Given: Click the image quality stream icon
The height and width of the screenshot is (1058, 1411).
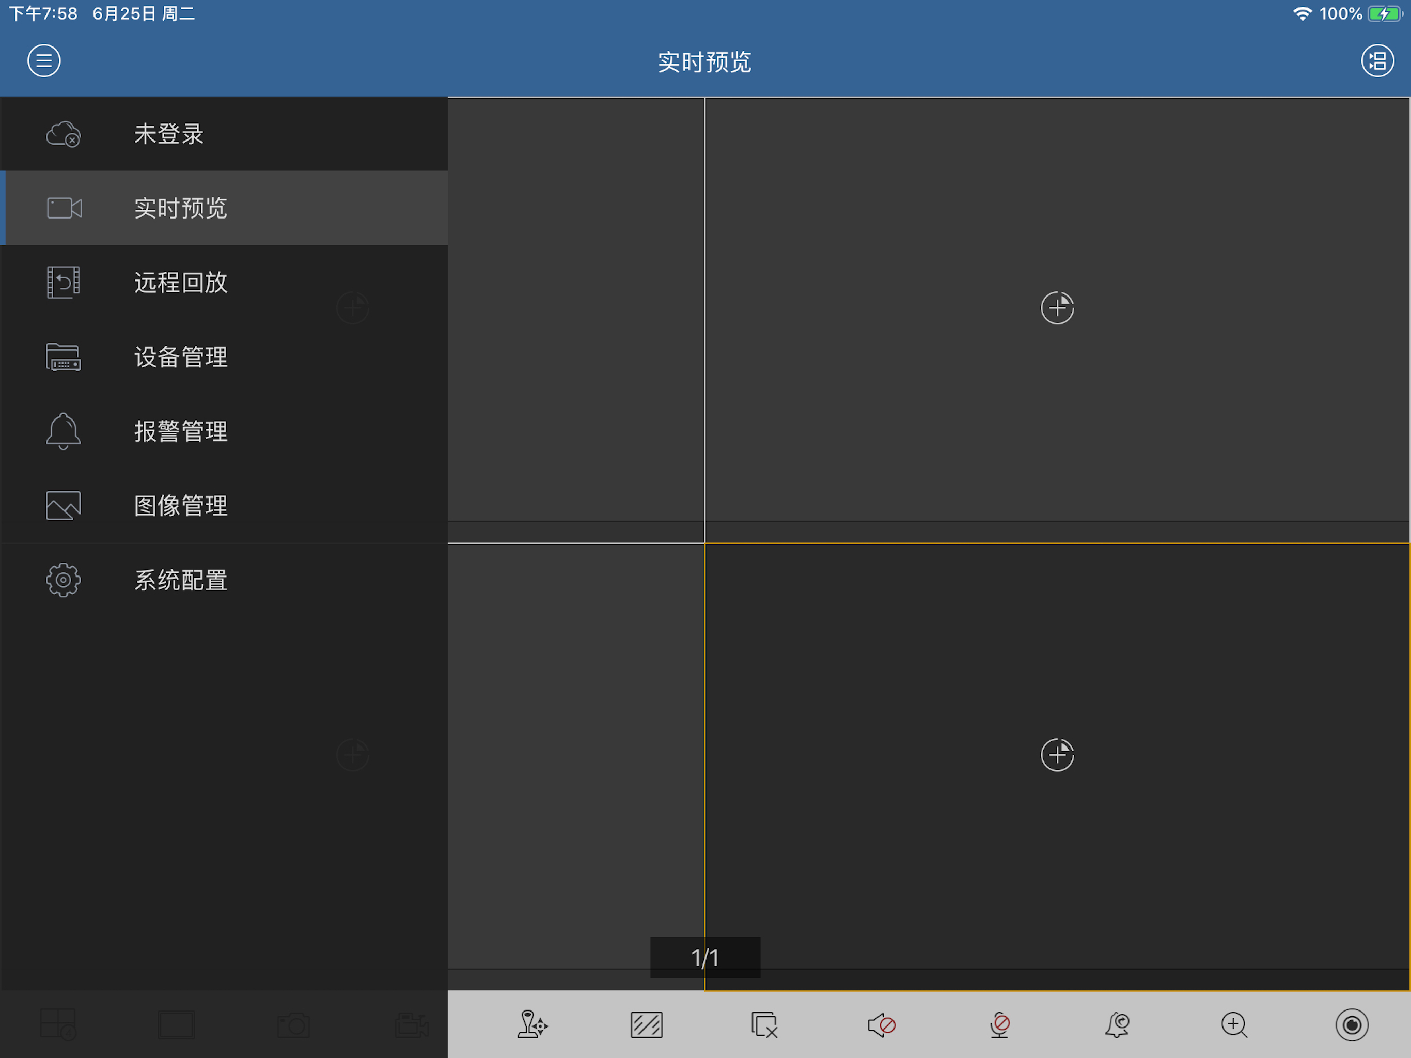Looking at the screenshot, I should point(646,1025).
